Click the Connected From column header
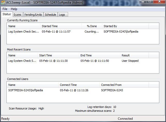This screenshot has height=122, width=166. pyautogui.click(x=124, y=85)
